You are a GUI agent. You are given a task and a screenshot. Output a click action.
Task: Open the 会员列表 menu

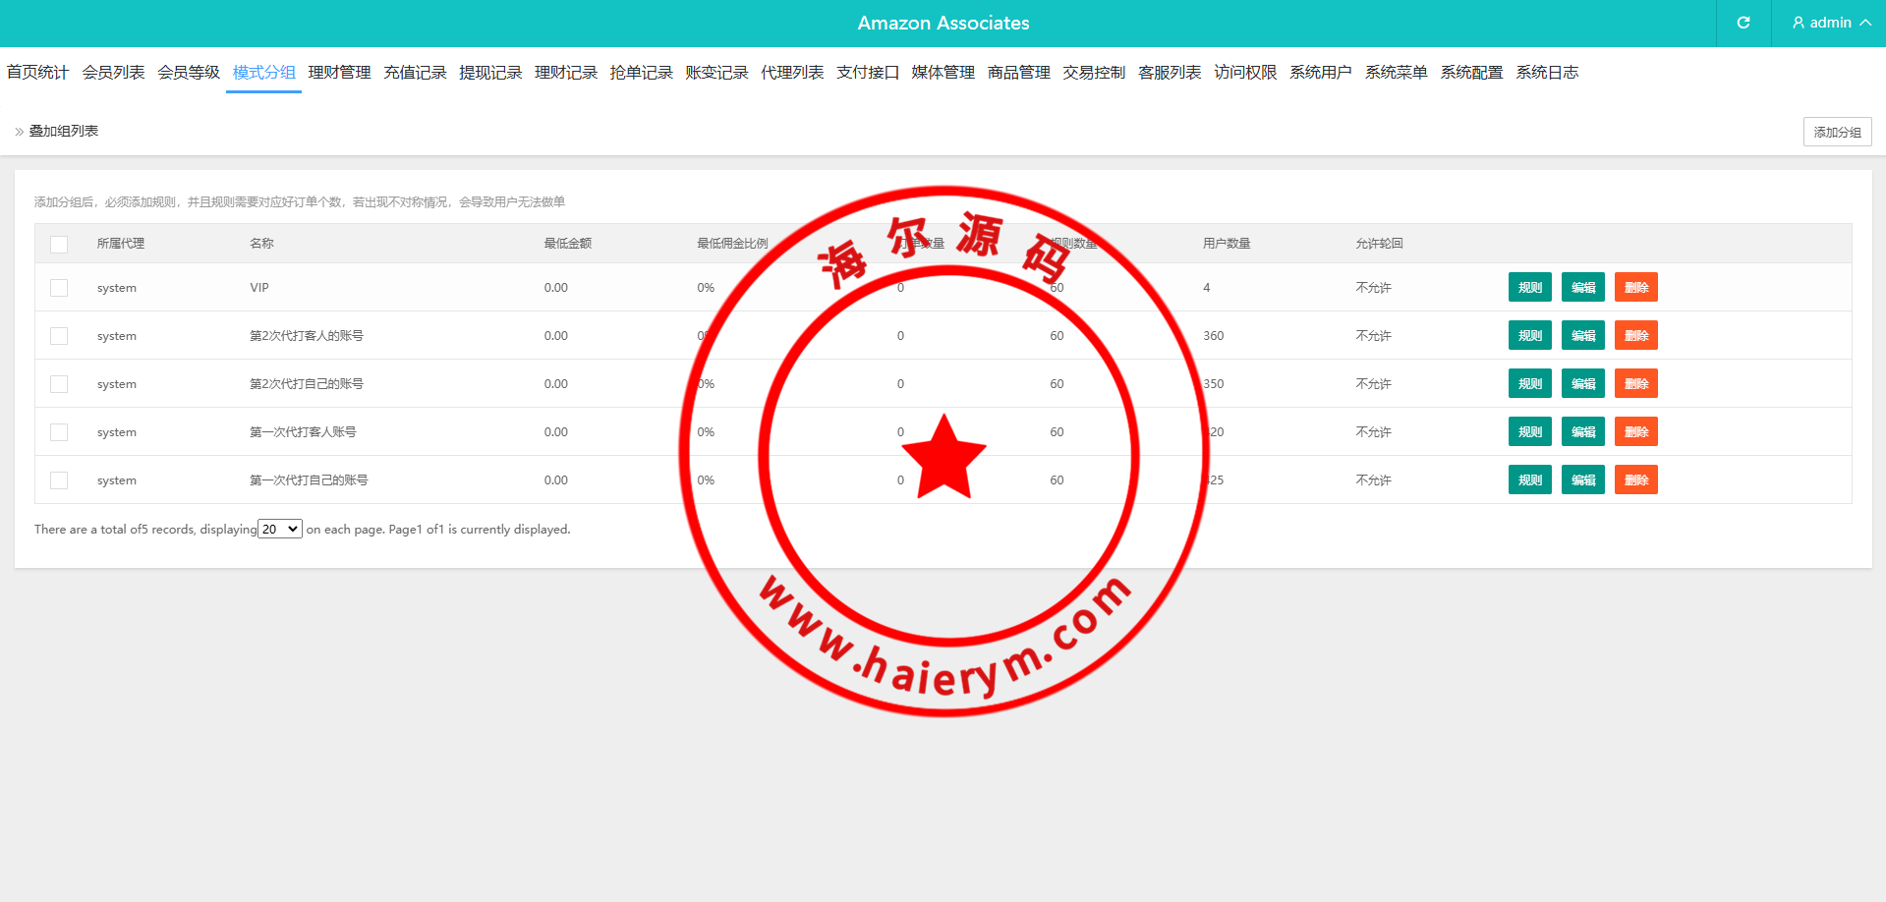click(x=113, y=72)
